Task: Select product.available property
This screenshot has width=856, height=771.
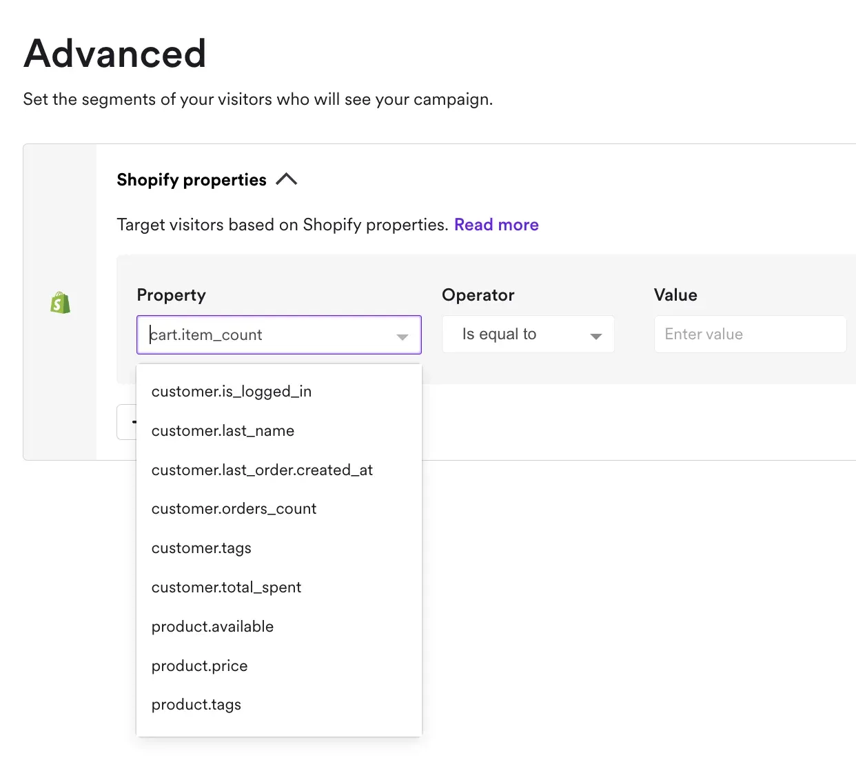Action: [x=212, y=626]
